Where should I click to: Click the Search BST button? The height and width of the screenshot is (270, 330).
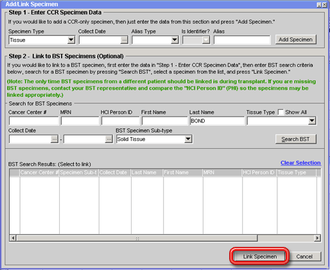click(295, 139)
